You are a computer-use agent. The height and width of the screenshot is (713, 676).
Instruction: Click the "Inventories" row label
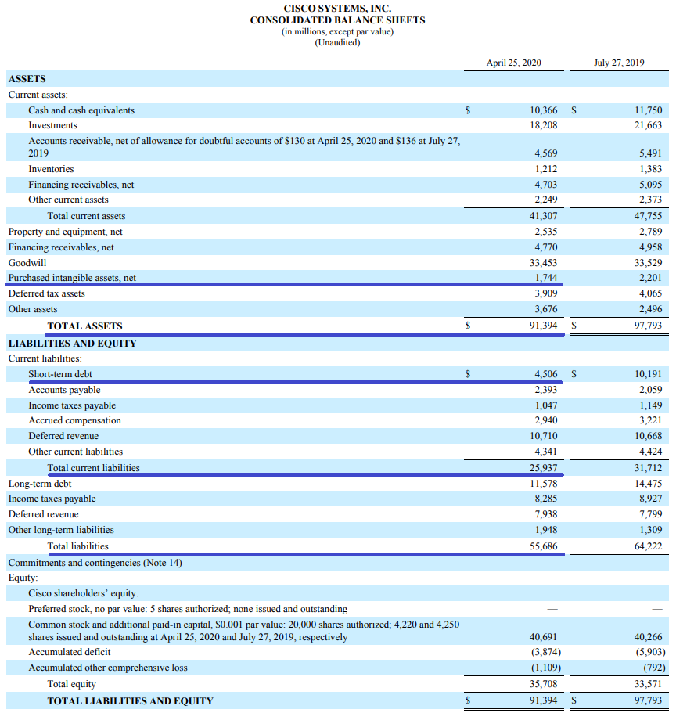(x=51, y=169)
